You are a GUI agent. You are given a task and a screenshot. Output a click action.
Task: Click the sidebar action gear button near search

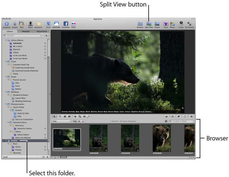46,36
